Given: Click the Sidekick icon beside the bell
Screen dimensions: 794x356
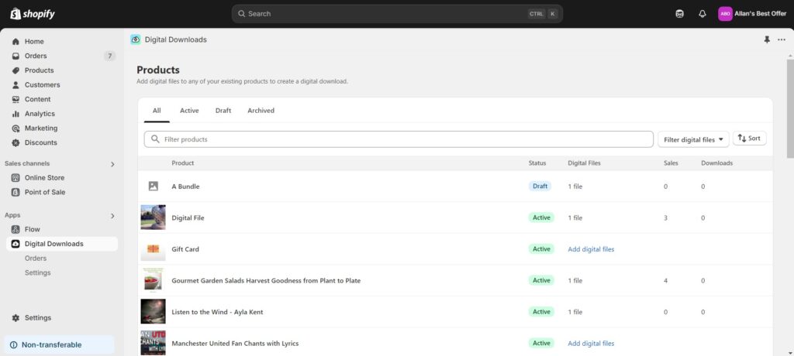Looking at the screenshot, I should click(680, 14).
